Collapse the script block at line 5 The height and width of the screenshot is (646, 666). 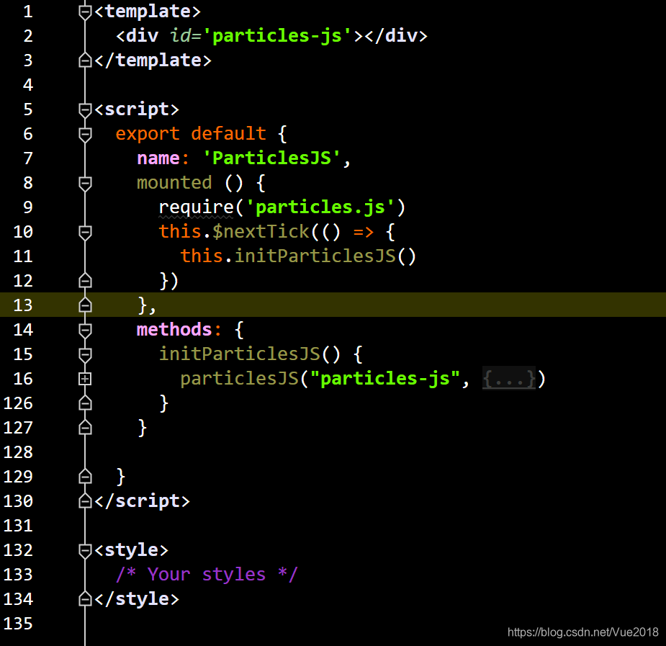click(x=85, y=110)
